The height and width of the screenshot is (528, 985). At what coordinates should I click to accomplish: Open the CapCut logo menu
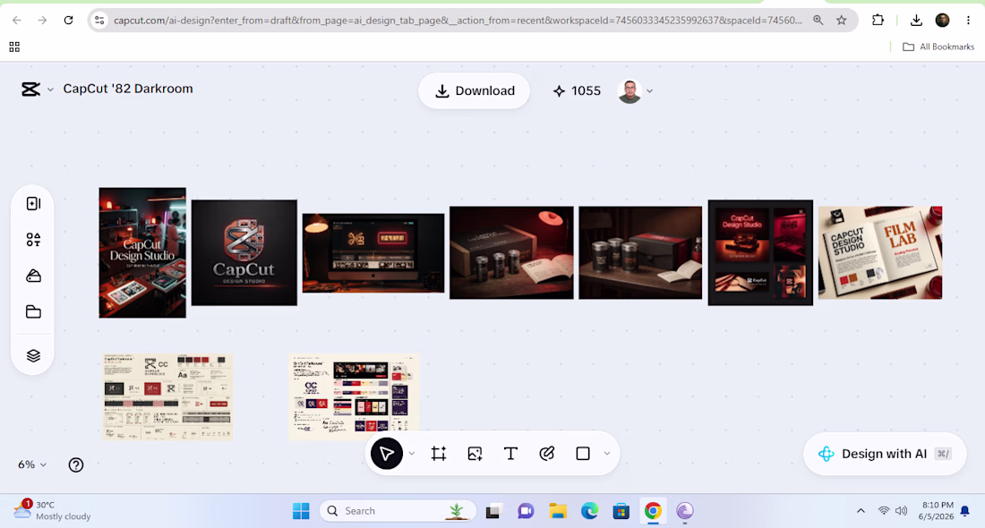pyautogui.click(x=30, y=89)
